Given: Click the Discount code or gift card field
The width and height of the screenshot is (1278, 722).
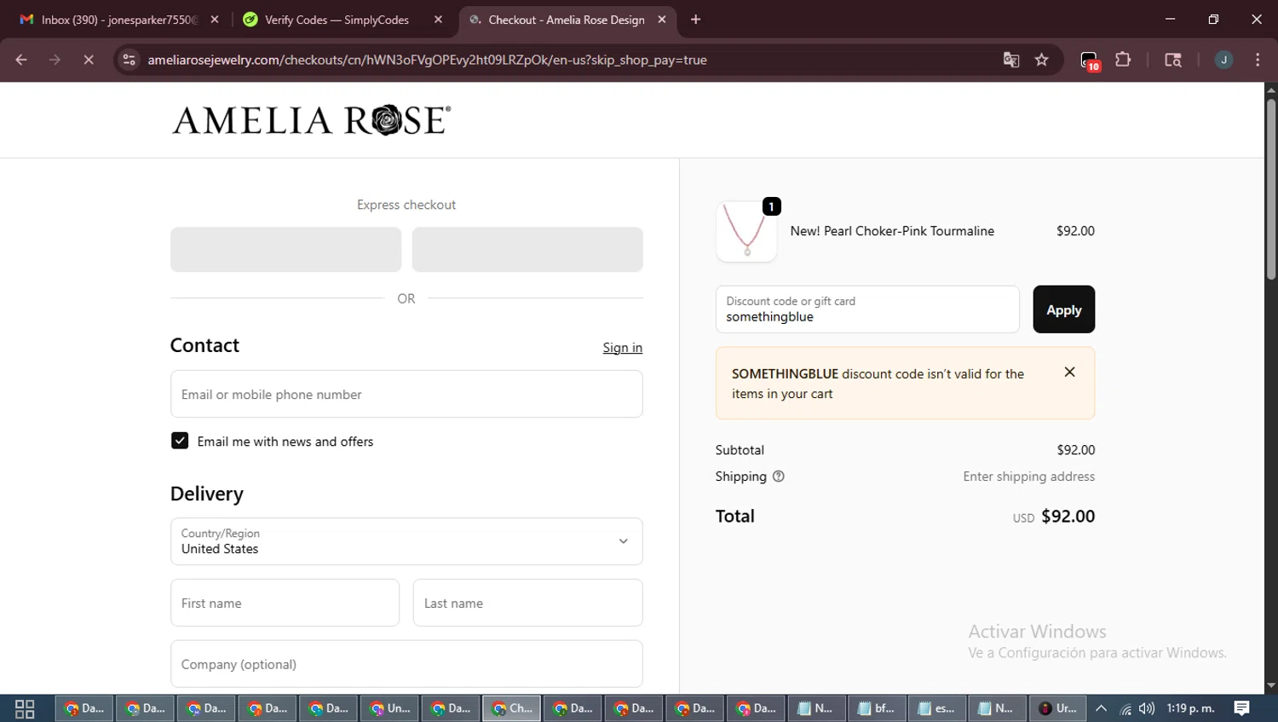Looking at the screenshot, I should pos(867,309).
